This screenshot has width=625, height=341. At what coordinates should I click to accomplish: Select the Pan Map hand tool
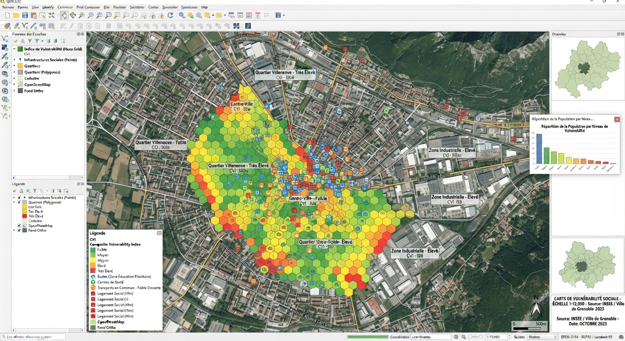point(64,15)
